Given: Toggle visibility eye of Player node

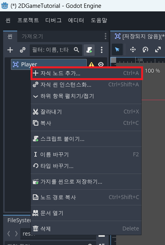Looking at the screenshot, I should coord(101,64).
